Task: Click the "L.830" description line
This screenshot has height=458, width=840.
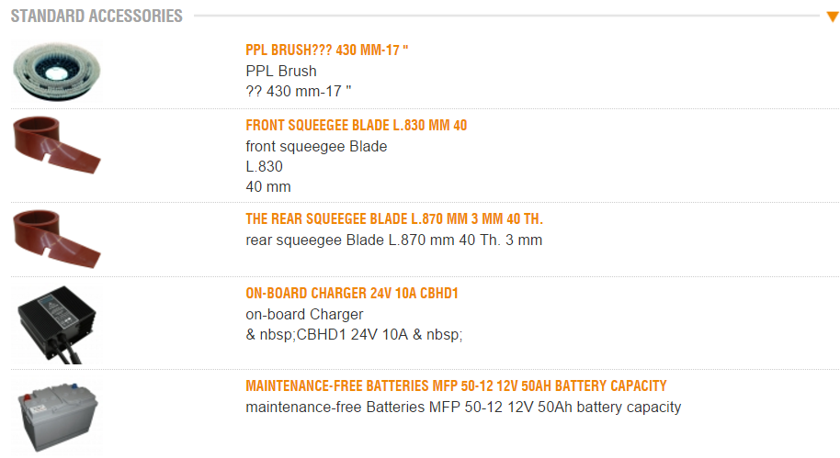Action: (265, 166)
